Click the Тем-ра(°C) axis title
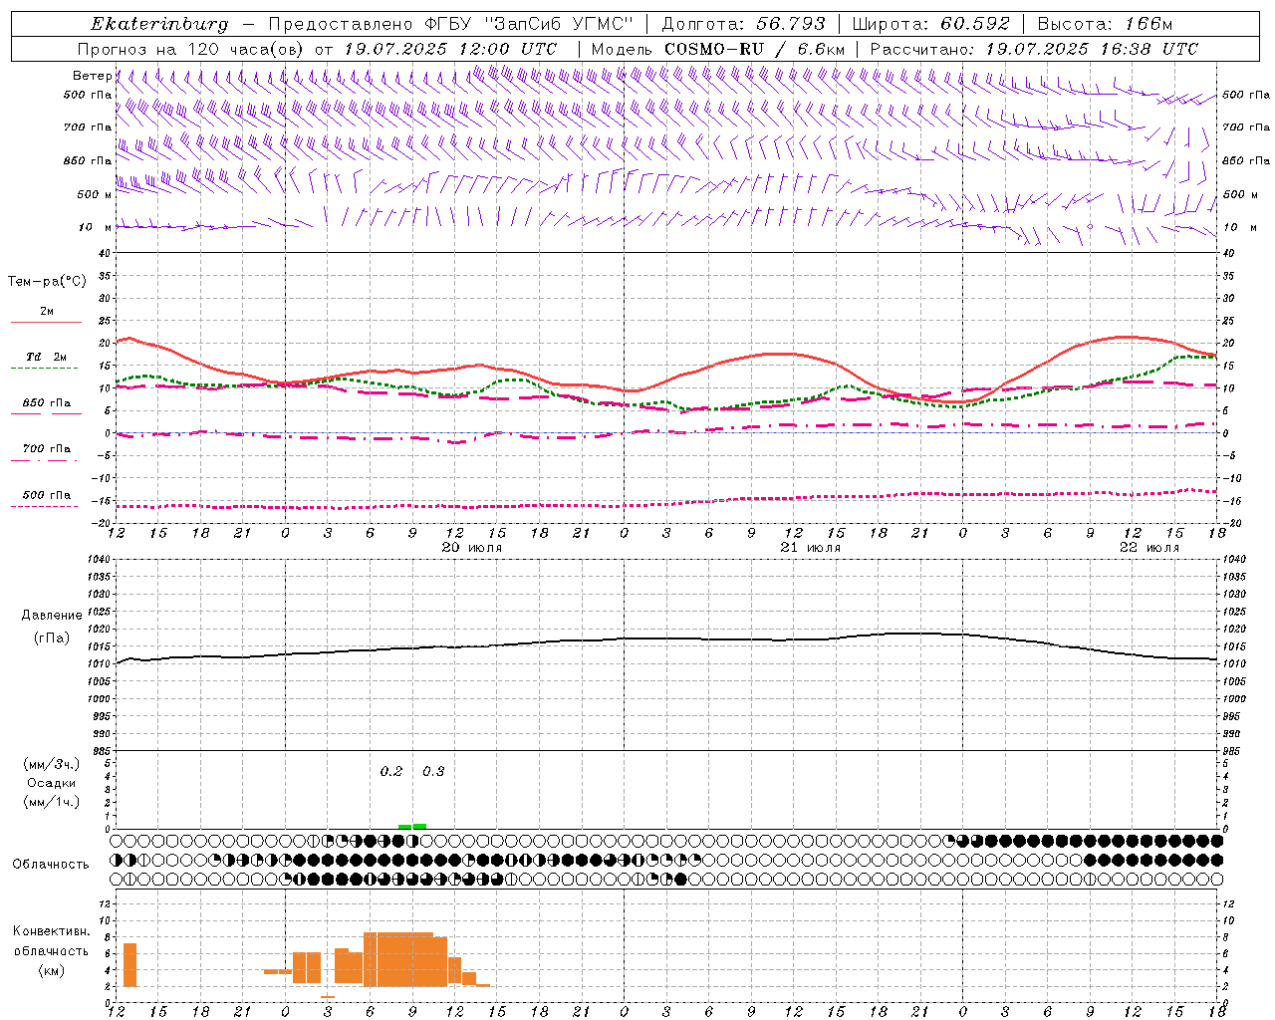 pyautogui.click(x=47, y=282)
